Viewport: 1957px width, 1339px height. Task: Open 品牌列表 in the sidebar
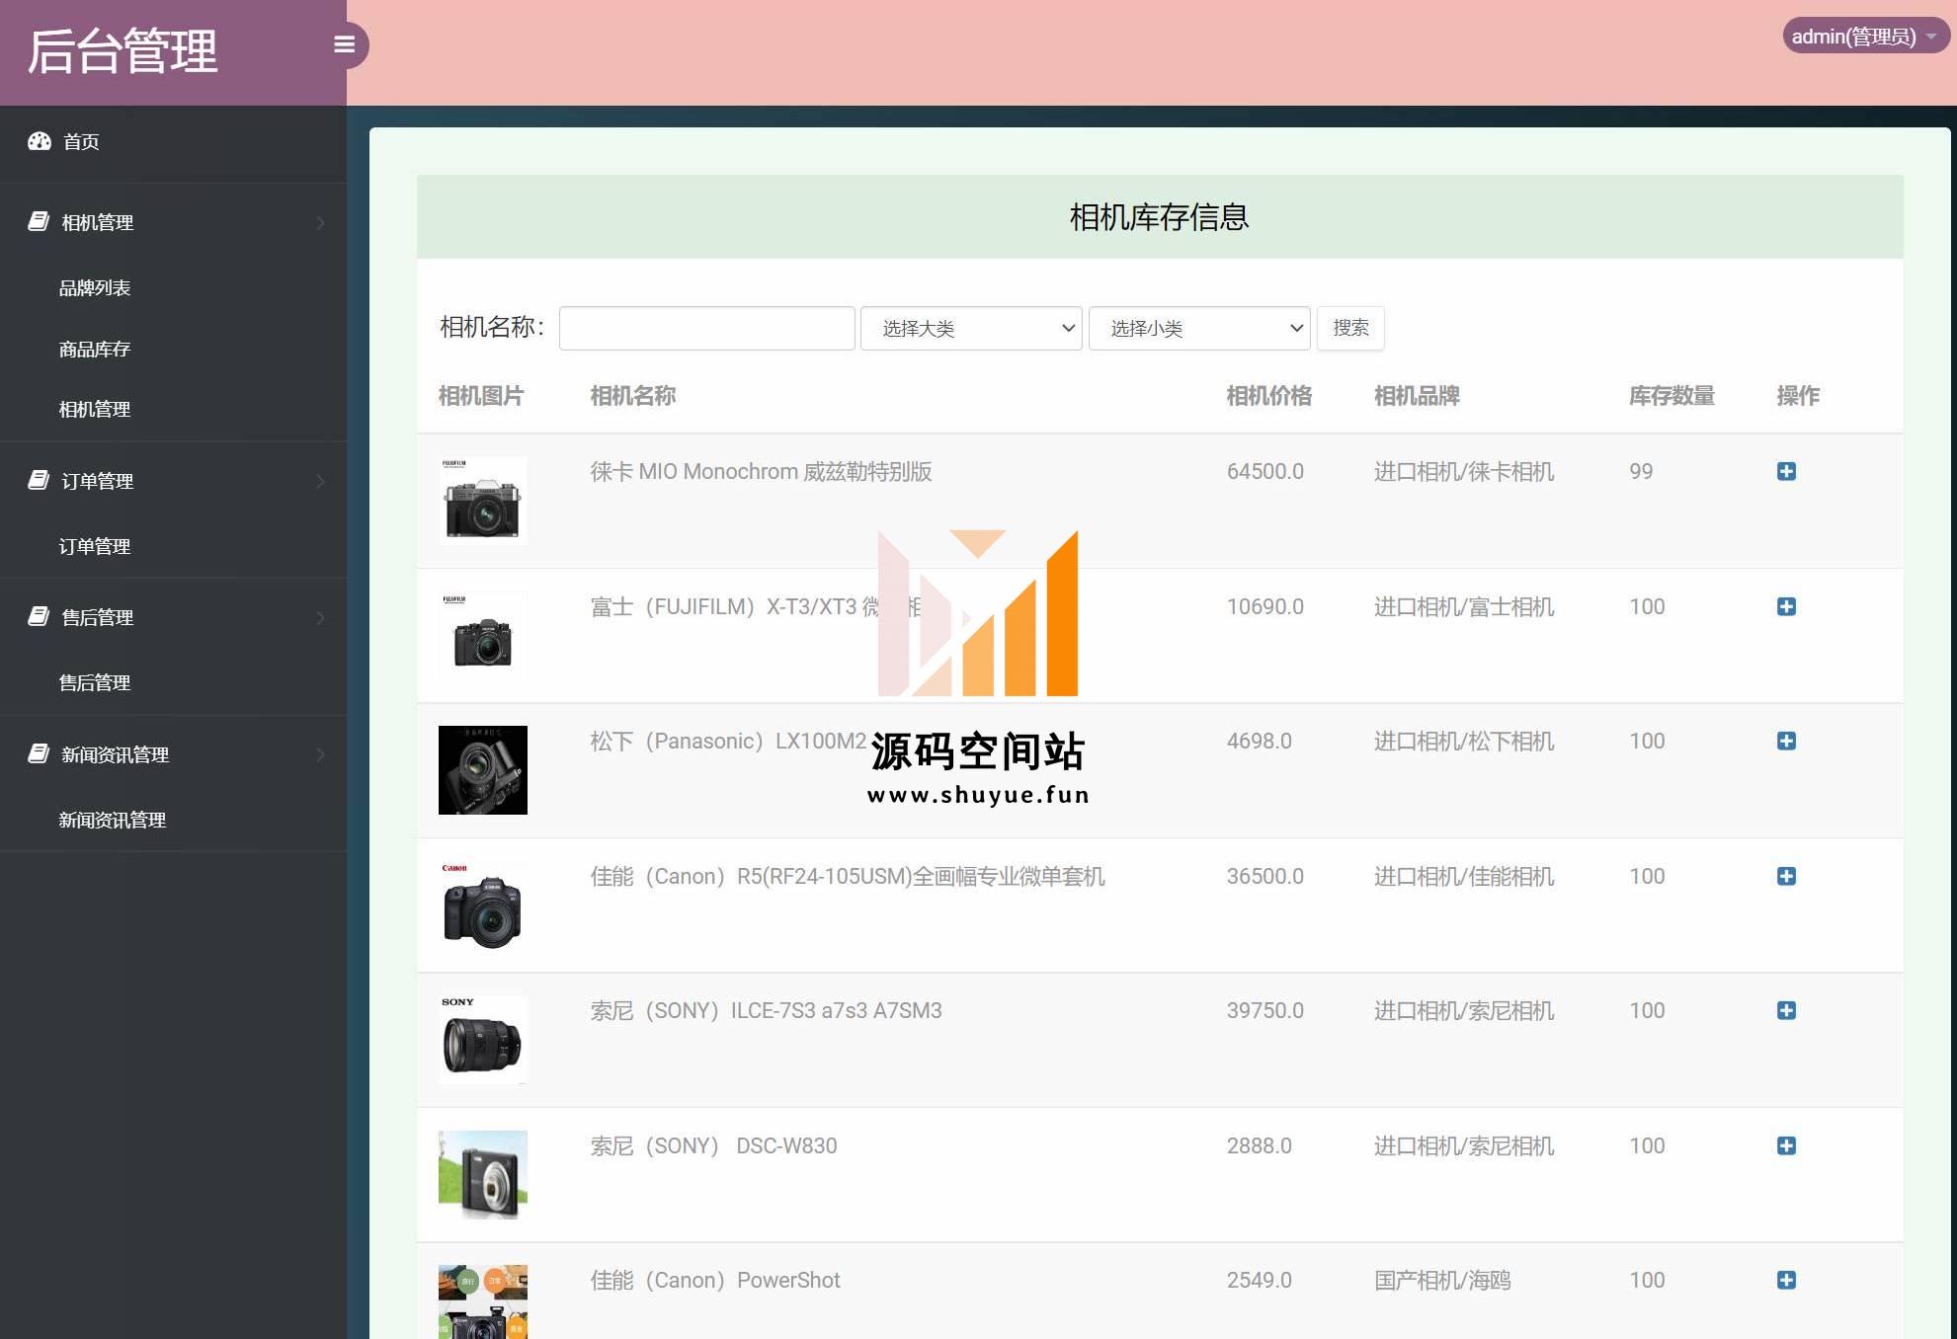tap(95, 287)
